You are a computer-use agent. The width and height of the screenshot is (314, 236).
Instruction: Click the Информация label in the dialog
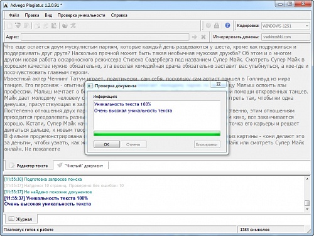(105, 97)
